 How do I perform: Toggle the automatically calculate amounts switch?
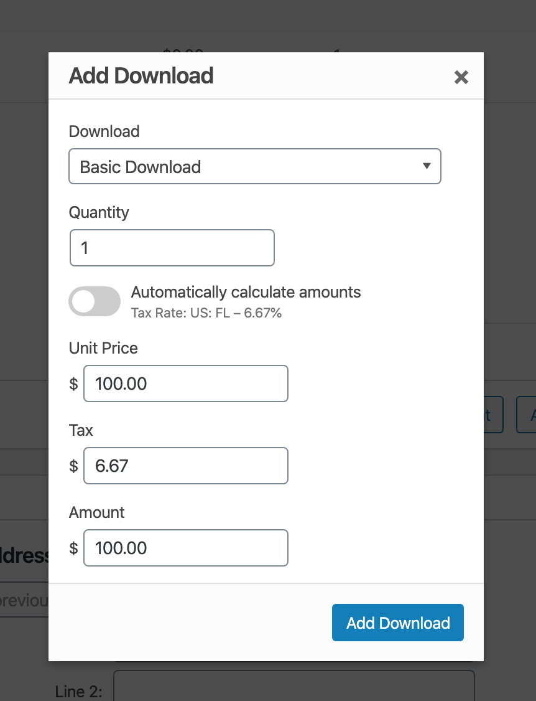click(x=95, y=301)
